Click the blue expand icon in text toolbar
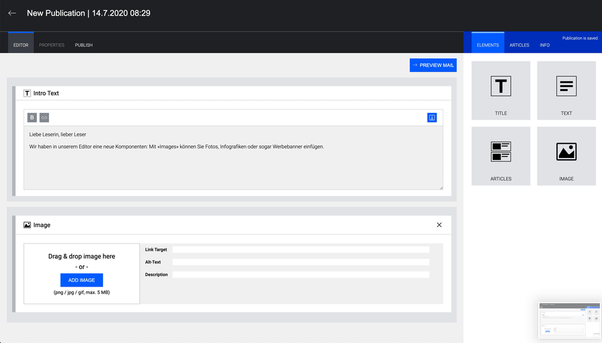This screenshot has width=602, height=343. coord(432,117)
